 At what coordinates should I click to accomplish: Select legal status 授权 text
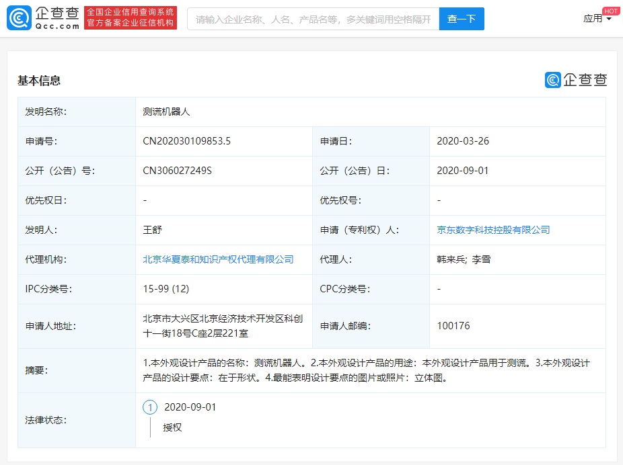coord(172,427)
